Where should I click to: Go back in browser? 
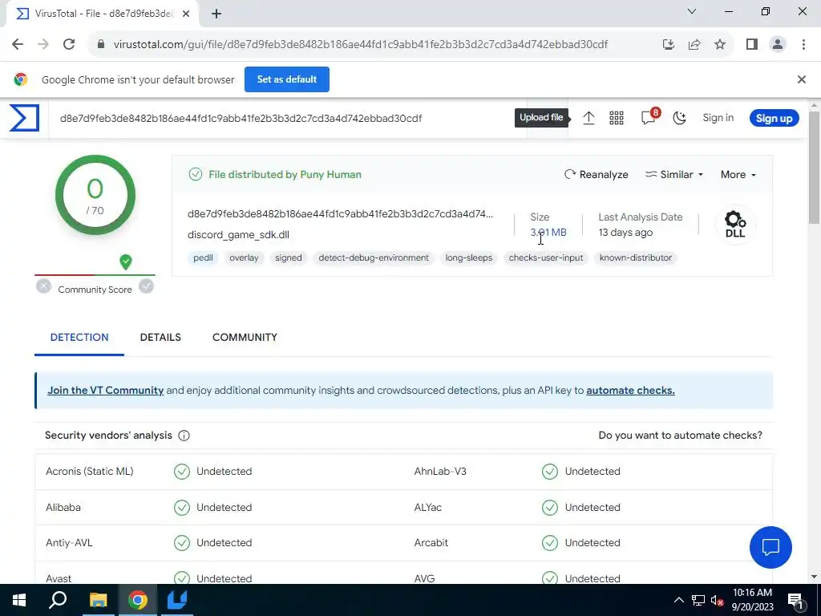(18, 45)
